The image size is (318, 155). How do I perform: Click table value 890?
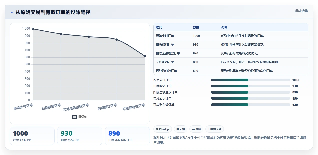click(196, 53)
